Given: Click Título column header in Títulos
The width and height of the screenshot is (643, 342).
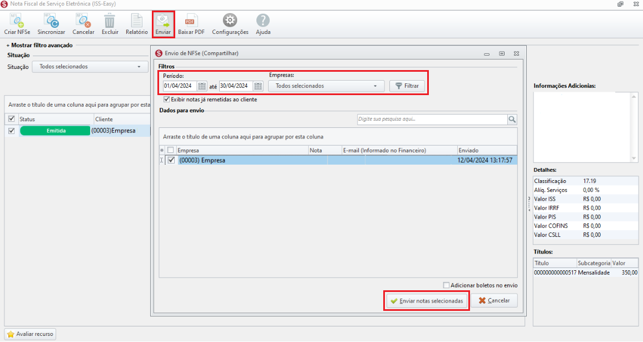Looking at the screenshot, I should tap(555, 263).
